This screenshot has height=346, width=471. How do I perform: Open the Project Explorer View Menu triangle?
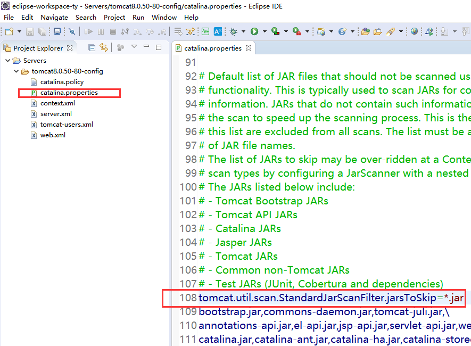point(134,46)
